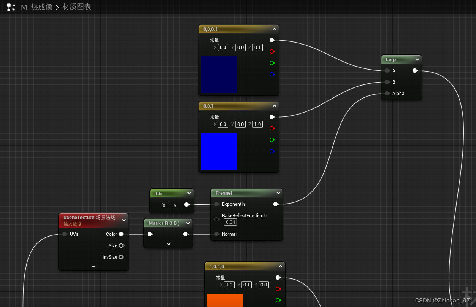Image resolution: width=476 pixels, height=307 pixels.
Task: Edit Y value of 0,0,0.1 node
Action: [x=240, y=48]
